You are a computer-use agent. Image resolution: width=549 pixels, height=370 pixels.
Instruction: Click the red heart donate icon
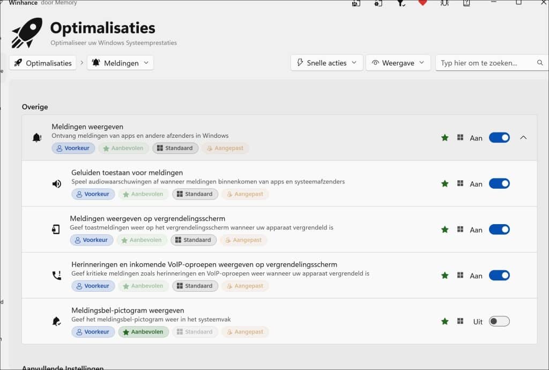pyautogui.click(x=423, y=3)
